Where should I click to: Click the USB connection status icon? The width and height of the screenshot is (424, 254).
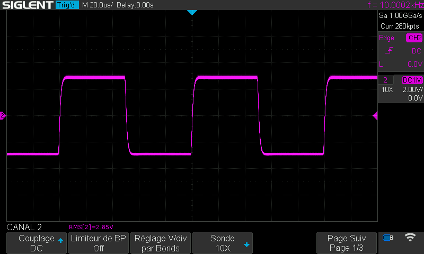click(388, 238)
